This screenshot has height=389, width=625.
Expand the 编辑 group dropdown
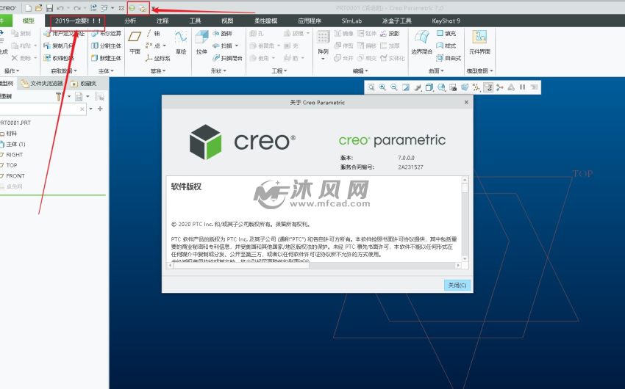[x=360, y=70]
